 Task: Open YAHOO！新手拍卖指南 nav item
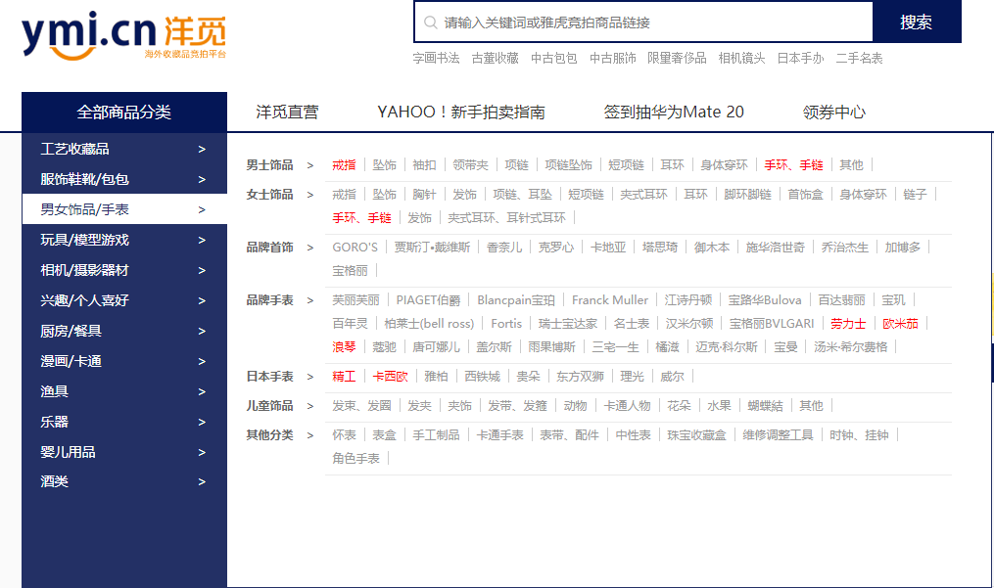[461, 113]
